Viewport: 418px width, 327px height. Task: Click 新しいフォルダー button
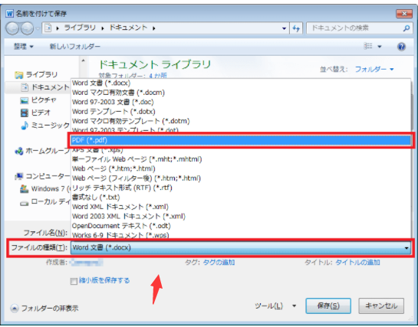75,47
